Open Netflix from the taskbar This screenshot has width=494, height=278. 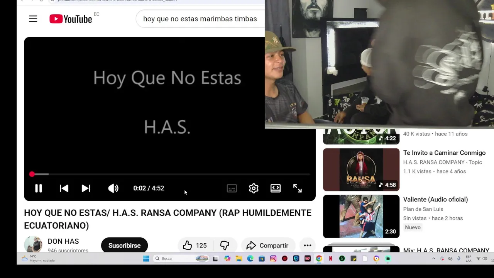(x=330, y=259)
